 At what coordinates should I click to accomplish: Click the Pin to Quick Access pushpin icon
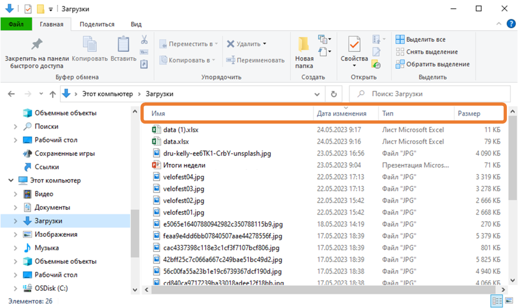(x=37, y=44)
